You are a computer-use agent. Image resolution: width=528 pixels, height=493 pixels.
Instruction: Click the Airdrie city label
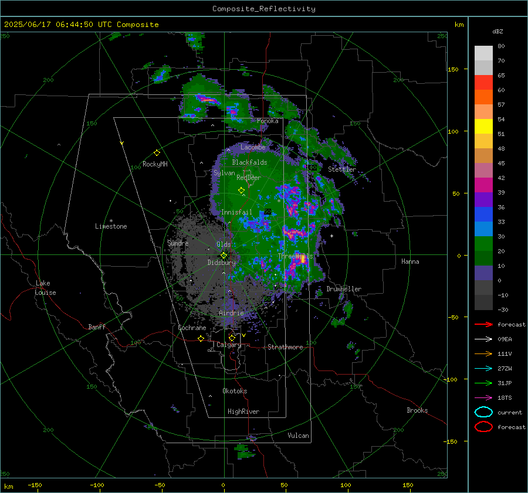click(x=231, y=313)
